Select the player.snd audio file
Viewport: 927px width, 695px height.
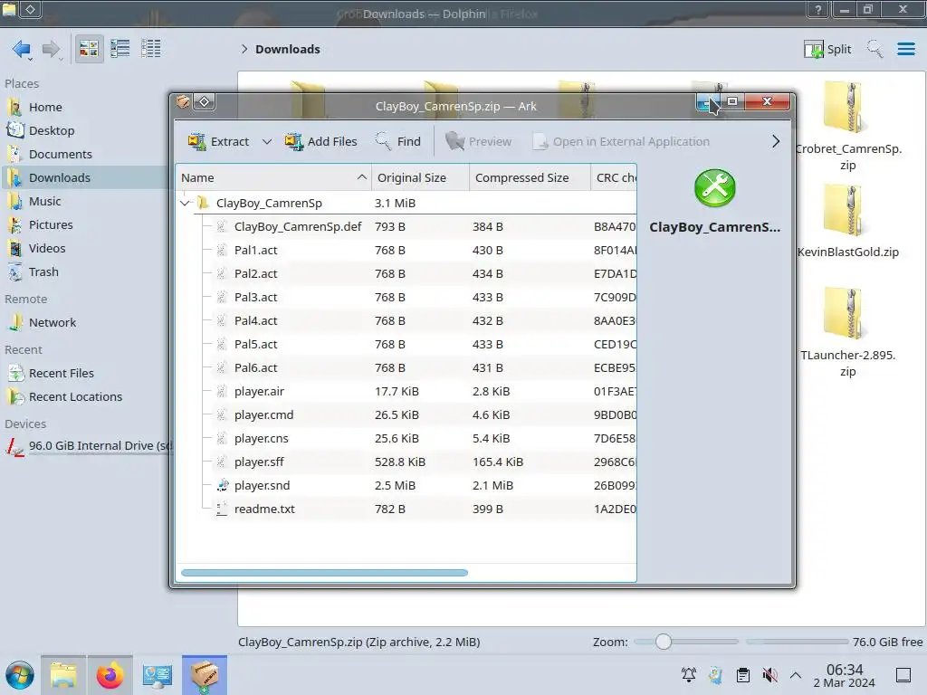(406, 486)
